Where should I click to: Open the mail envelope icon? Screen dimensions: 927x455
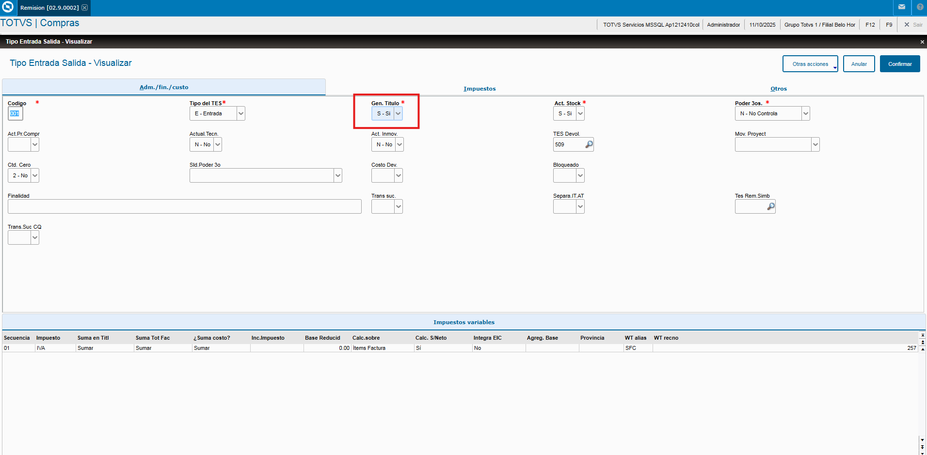[902, 7]
